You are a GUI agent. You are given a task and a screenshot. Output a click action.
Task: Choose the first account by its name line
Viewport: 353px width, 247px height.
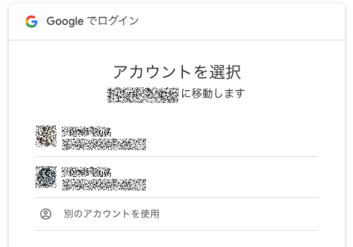pyautogui.click(x=87, y=131)
